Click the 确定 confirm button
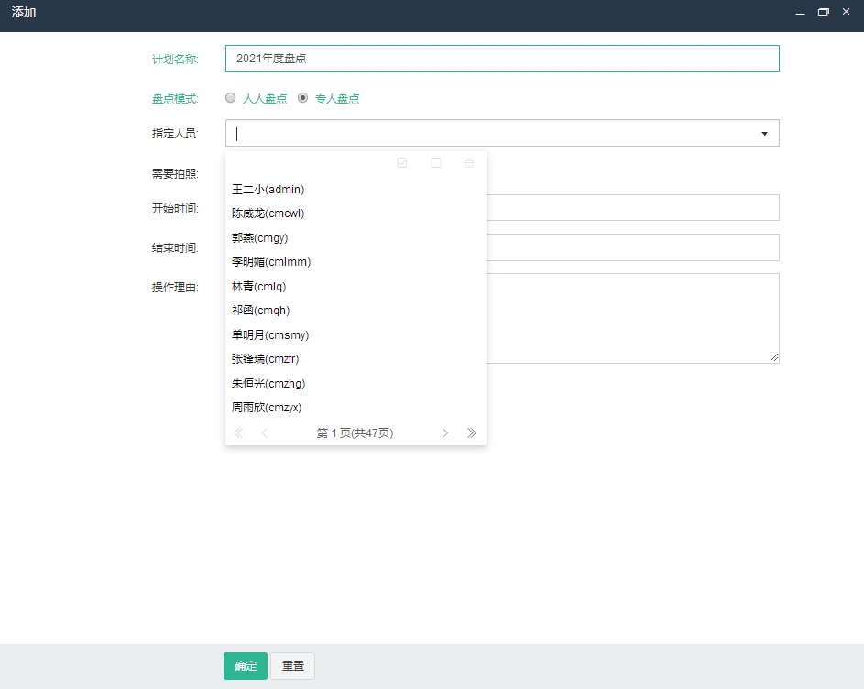Screen dimensions: 864x689 click(x=246, y=666)
